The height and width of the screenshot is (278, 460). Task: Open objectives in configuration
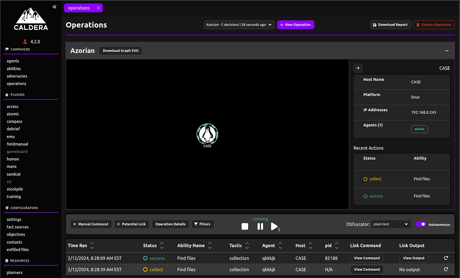tap(16, 235)
